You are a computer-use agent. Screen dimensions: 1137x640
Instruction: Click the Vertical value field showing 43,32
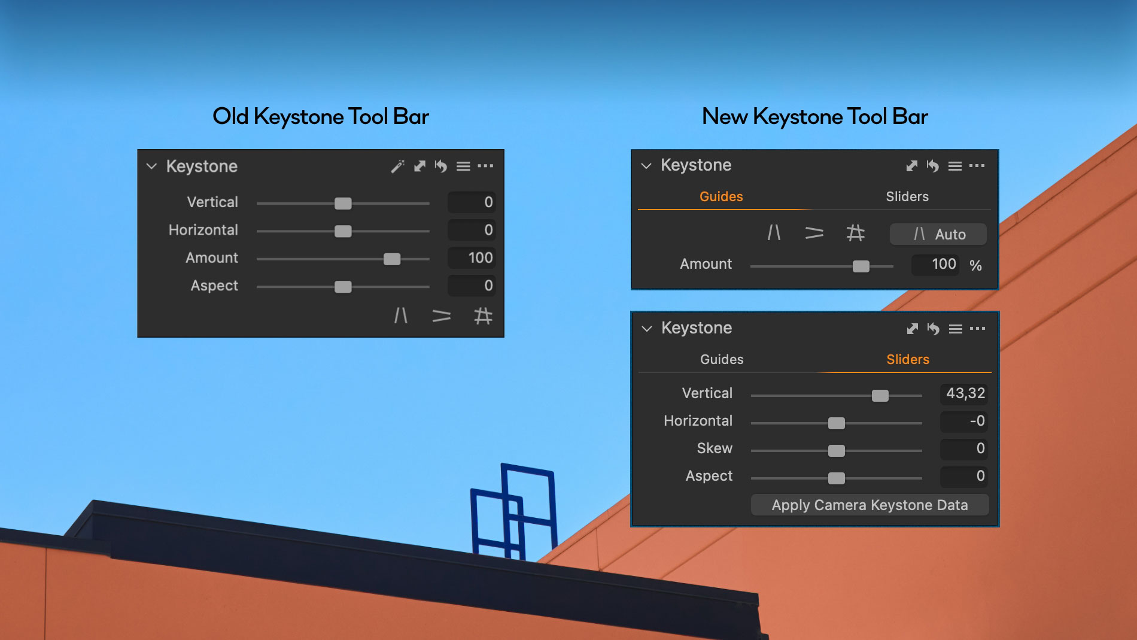click(963, 393)
